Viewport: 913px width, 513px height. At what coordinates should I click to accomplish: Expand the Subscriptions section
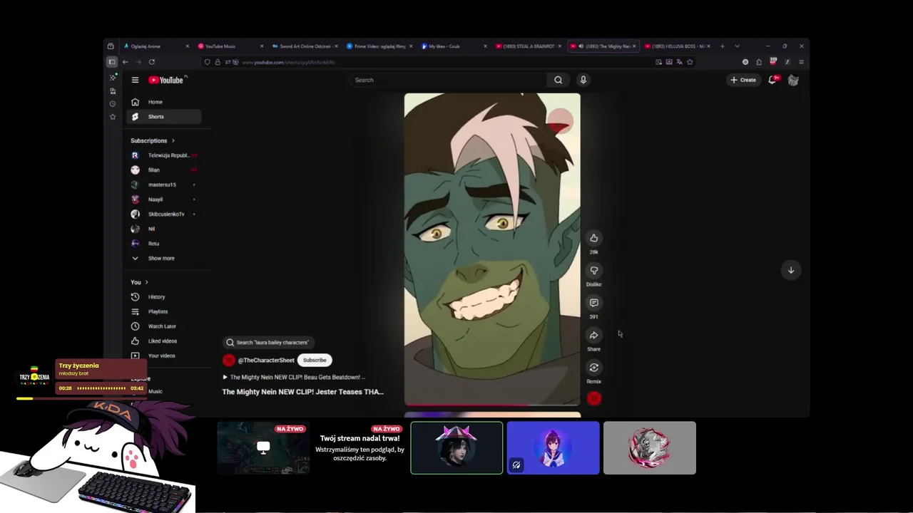coord(152,140)
